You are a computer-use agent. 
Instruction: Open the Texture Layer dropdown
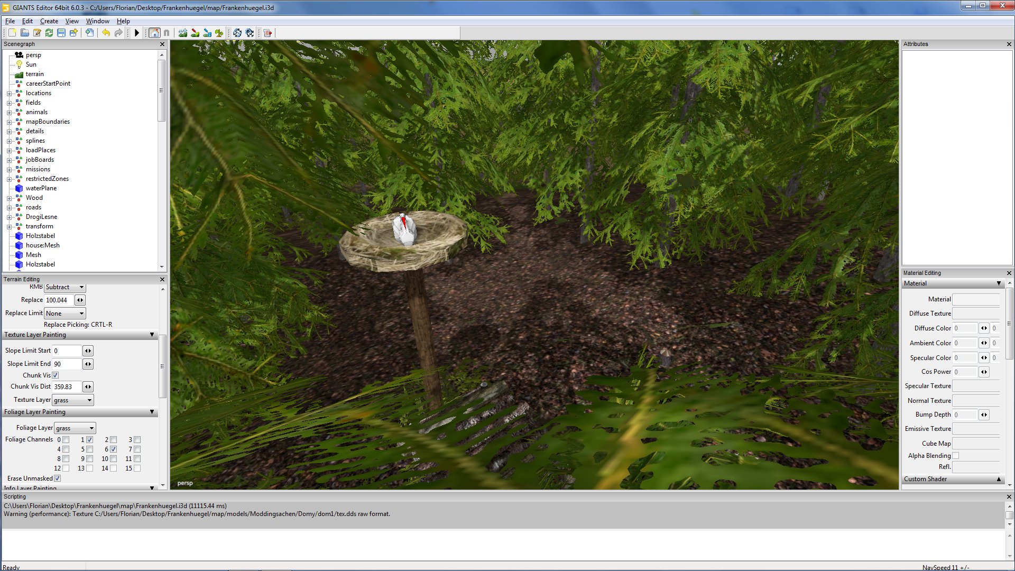click(x=73, y=400)
